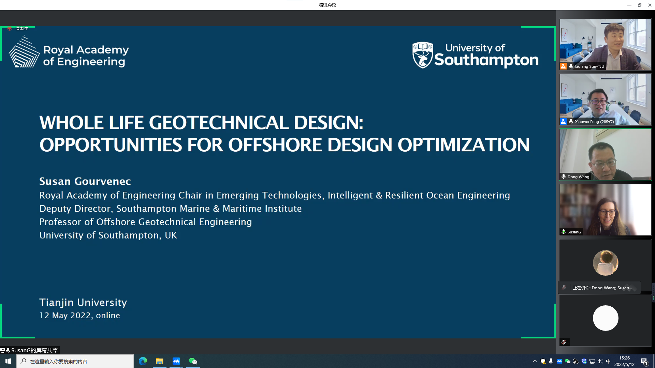Restore down the Tencent Meeting window
The width and height of the screenshot is (655, 368).
point(640,5)
